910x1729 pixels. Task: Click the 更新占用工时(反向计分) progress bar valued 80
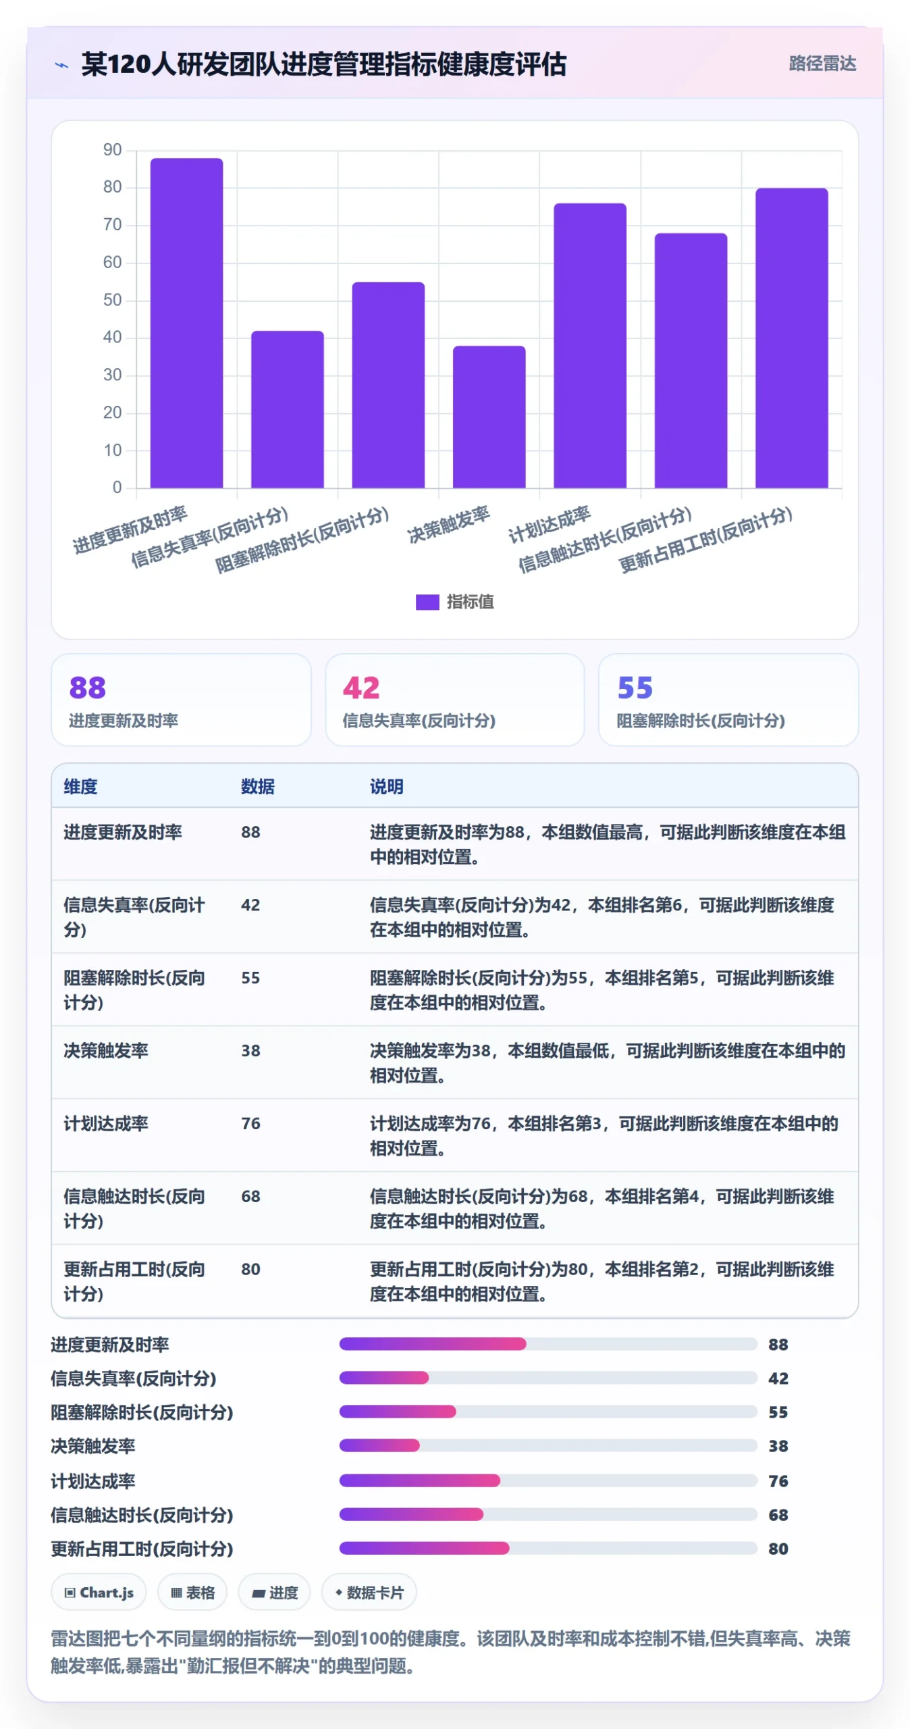pos(547,1548)
